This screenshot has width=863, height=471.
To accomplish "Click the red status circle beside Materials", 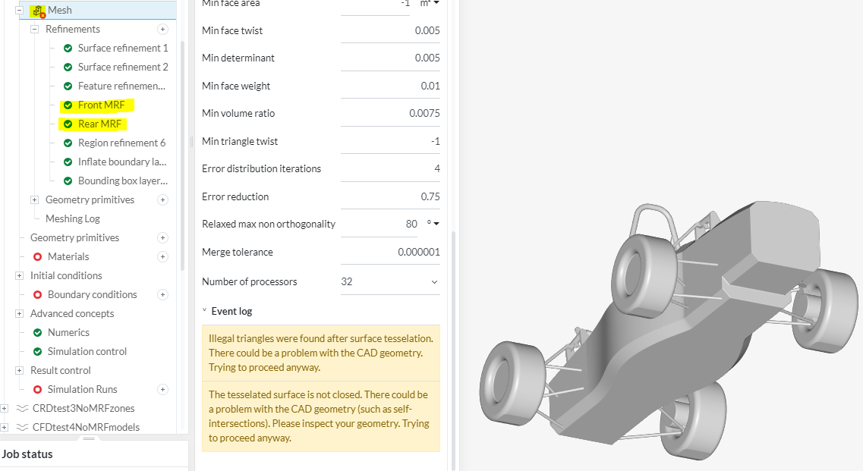I will (37, 257).
